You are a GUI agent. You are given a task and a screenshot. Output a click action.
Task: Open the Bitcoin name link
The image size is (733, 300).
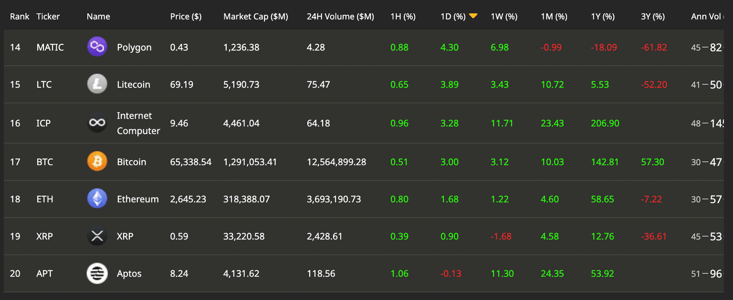point(131,162)
